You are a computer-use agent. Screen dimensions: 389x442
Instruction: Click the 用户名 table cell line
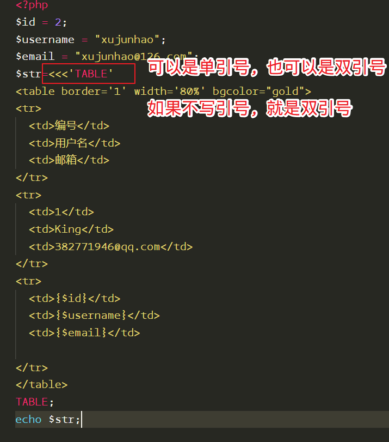[x=75, y=143]
